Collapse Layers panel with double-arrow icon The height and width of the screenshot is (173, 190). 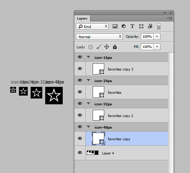[164, 13]
